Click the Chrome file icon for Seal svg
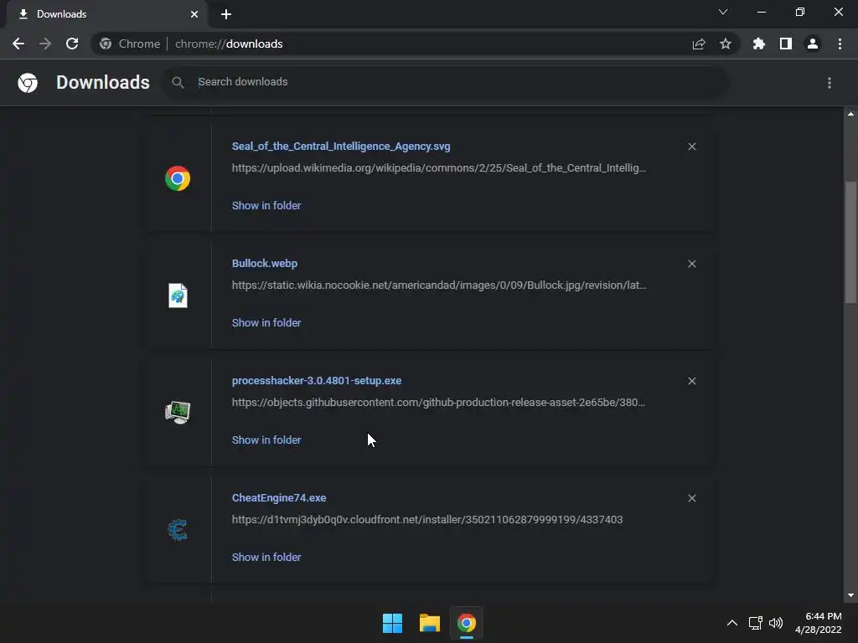Screen dimensions: 858x643 (x=178, y=178)
